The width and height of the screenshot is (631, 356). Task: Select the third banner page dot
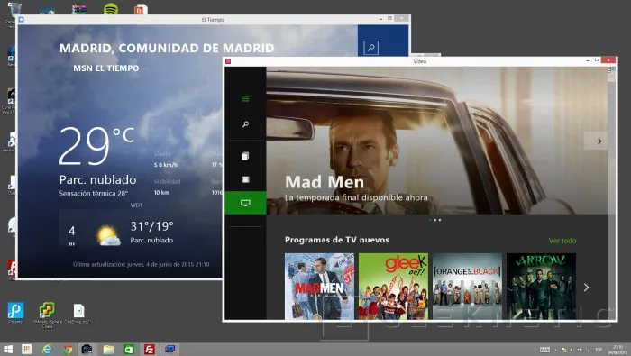coord(440,220)
